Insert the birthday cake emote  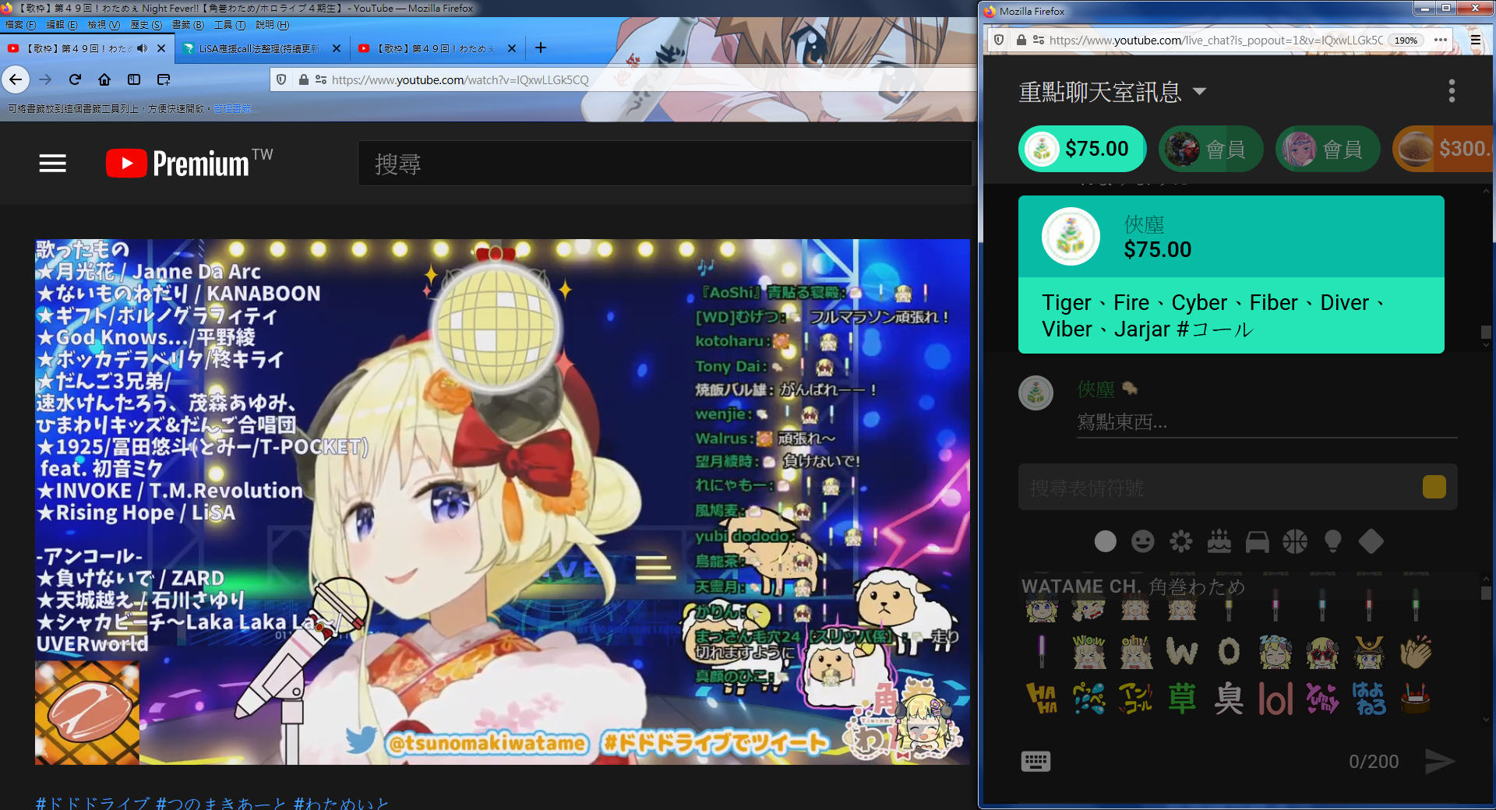(x=1416, y=699)
